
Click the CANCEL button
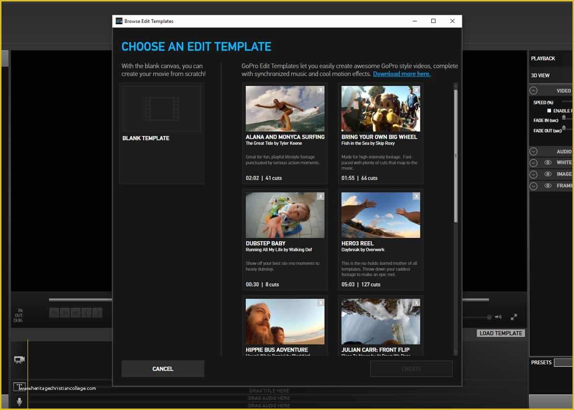(x=163, y=369)
